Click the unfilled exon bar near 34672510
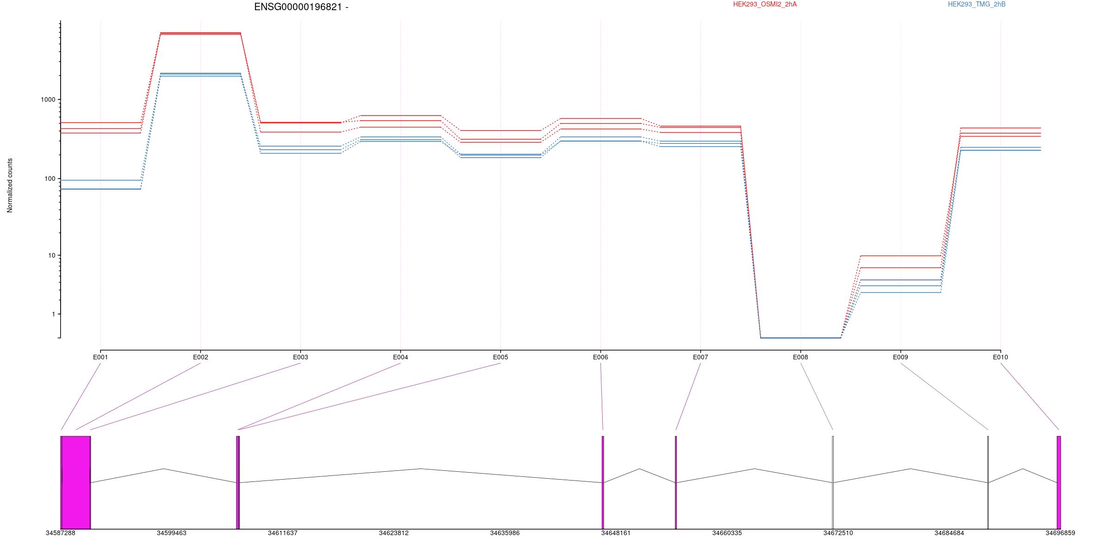This screenshot has height=555, width=1111. coord(833,482)
